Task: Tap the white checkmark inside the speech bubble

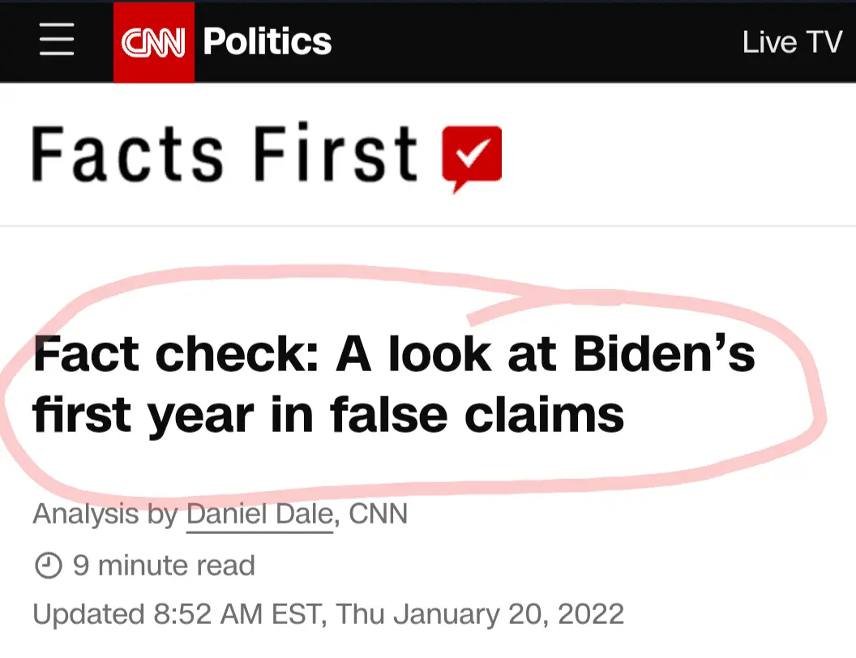Action: point(474,152)
